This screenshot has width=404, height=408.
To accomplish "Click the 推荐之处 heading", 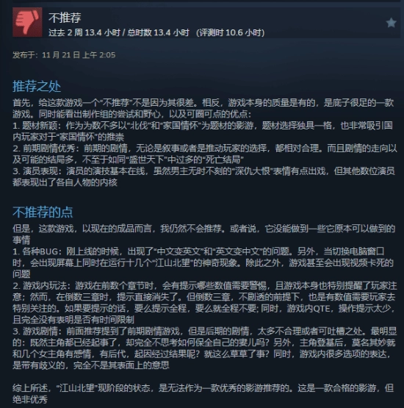I will [37, 87].
